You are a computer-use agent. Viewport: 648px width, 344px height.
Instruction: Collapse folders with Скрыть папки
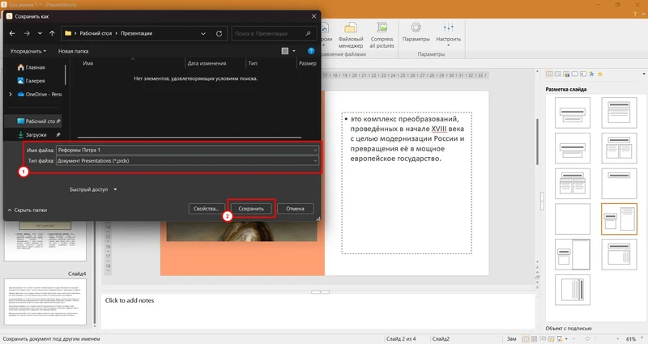(x=28, y=210)
